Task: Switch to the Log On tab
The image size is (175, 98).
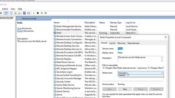Action: [112, 43]
